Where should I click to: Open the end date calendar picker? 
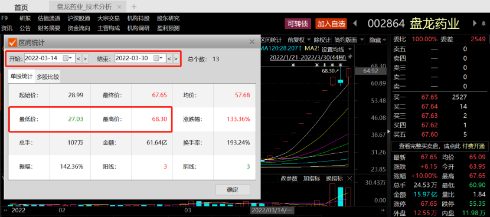click(158, 58)
